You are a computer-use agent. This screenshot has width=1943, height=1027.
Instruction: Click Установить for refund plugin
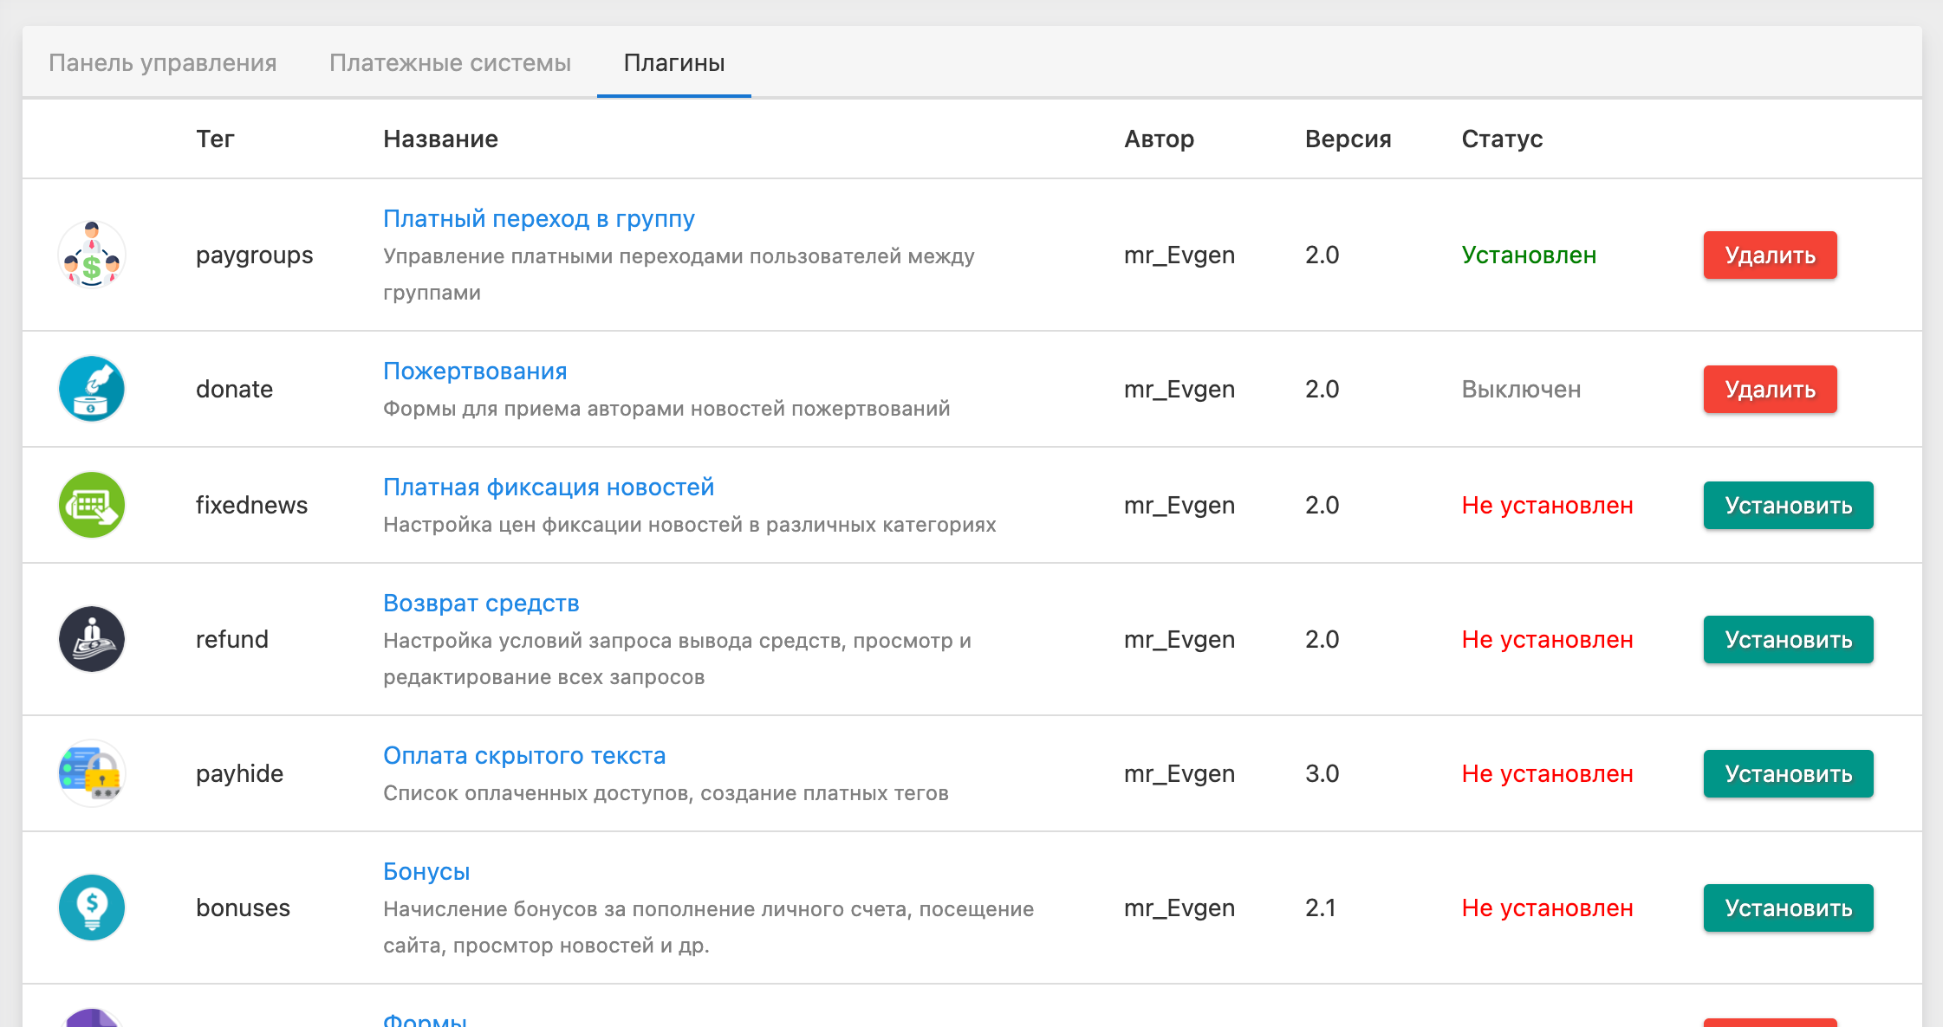[1788, 639]
